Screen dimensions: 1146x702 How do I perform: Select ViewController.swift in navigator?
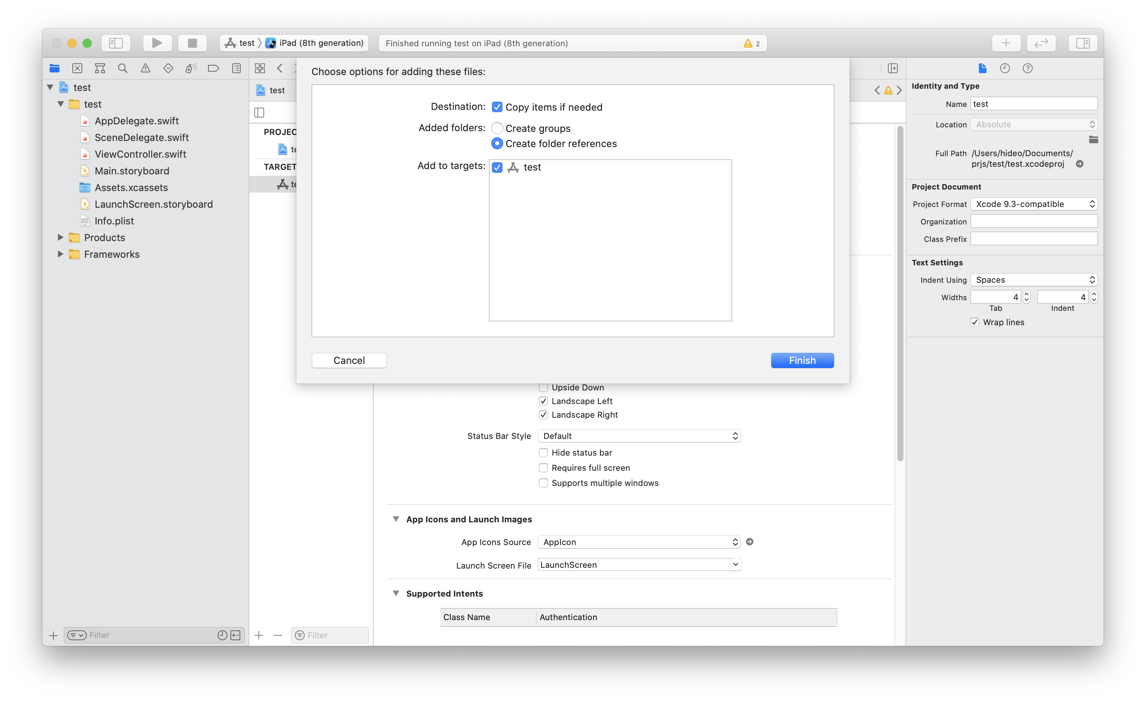pos(140,154)
